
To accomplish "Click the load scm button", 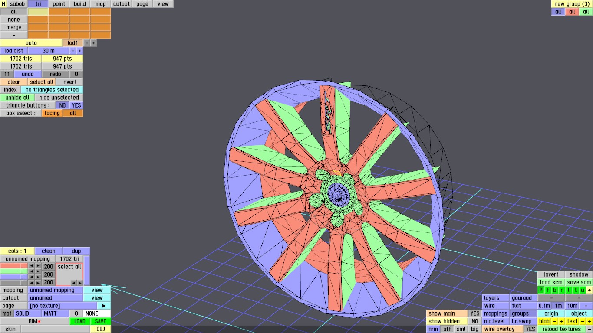I will click(x=551, y=282).
